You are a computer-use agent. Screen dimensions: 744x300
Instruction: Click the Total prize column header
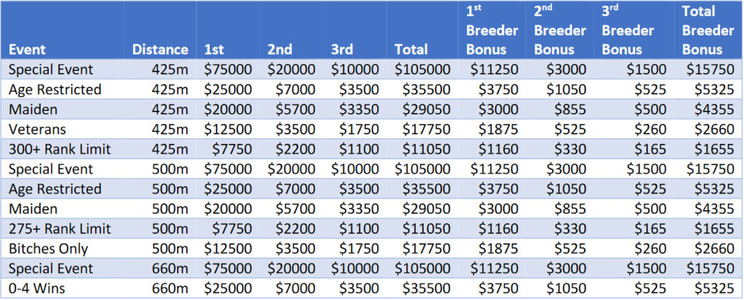[411, 50]
